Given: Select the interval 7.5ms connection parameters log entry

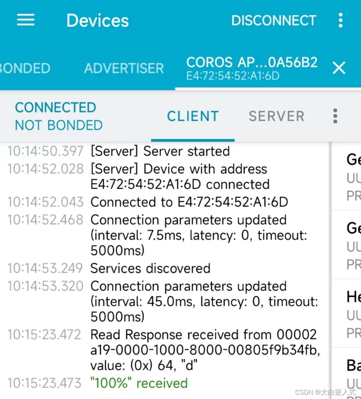Looking at the screenshot, I should pos(199,235).
